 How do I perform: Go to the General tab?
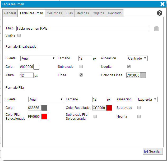(x=10, y=13)
